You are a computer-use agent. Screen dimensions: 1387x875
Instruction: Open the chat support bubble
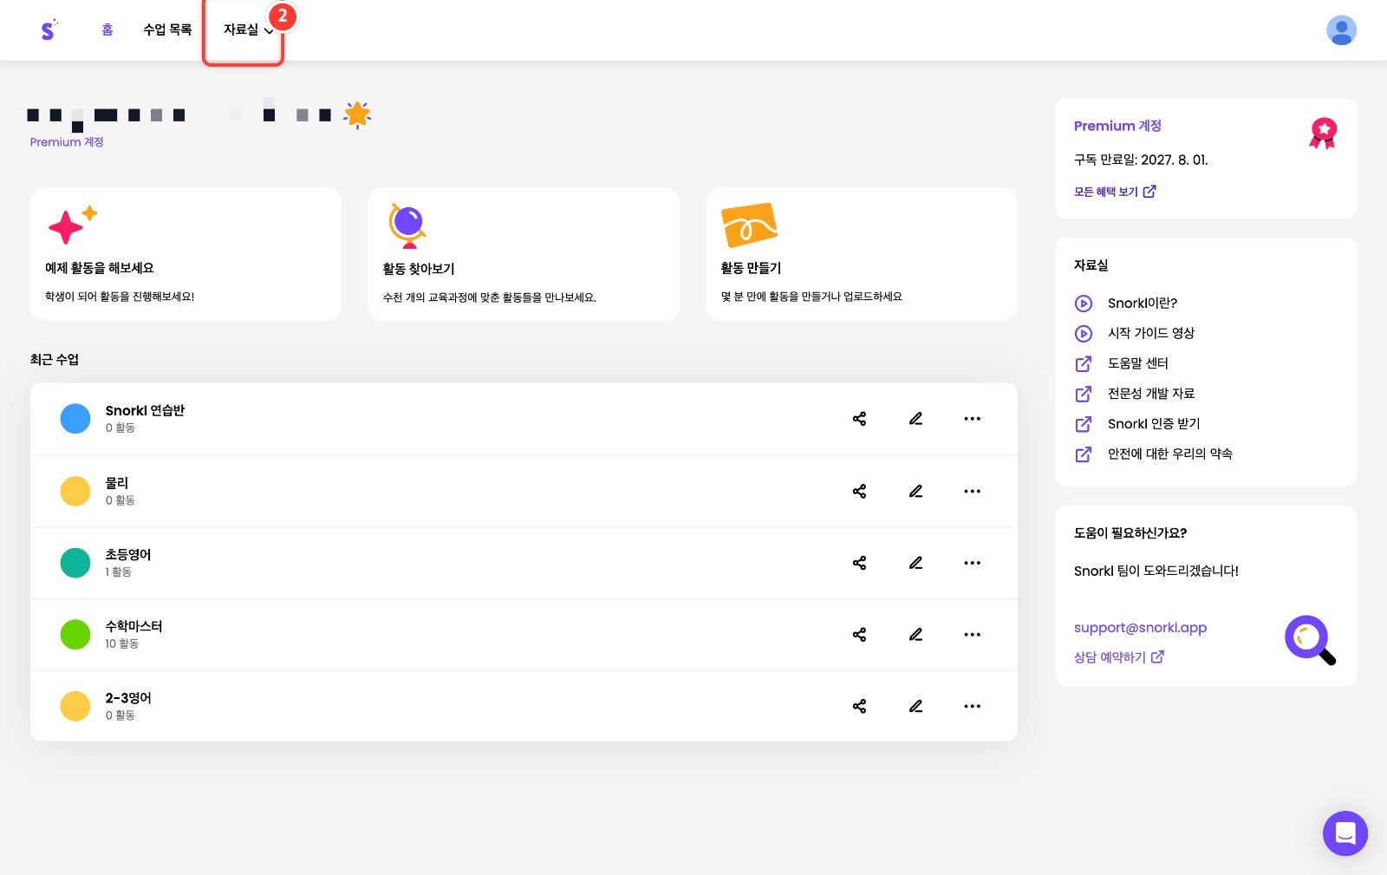[1345, 833]
